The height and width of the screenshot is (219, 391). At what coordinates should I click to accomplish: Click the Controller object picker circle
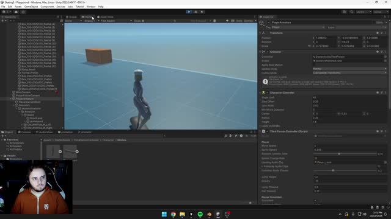click(x=386, y=57)
